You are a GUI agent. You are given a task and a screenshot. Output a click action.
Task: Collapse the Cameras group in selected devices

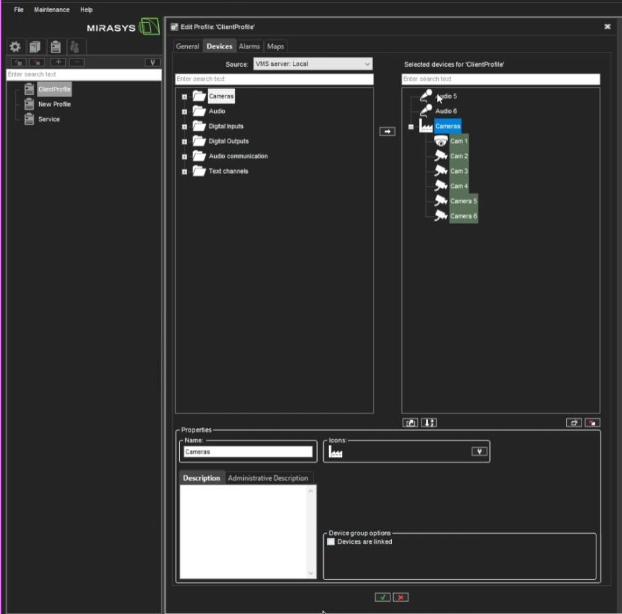(x=411, y=127)
